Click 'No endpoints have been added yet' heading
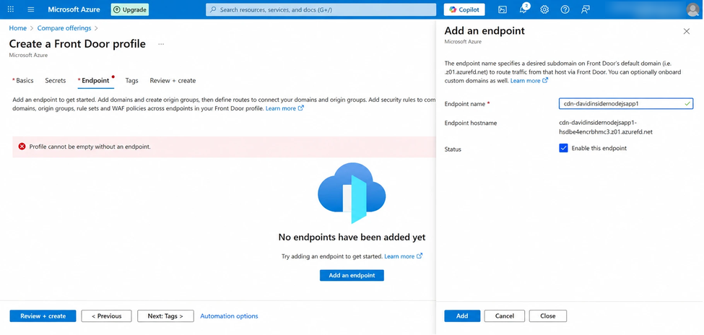Image resolution: width=704 pixels, height=335 pixels. (352, 237)
